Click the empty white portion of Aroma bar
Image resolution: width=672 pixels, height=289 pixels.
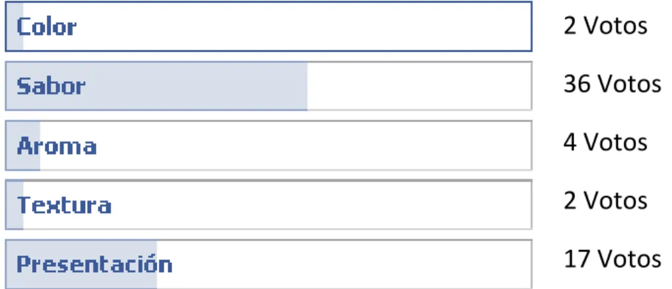point(286,145)
